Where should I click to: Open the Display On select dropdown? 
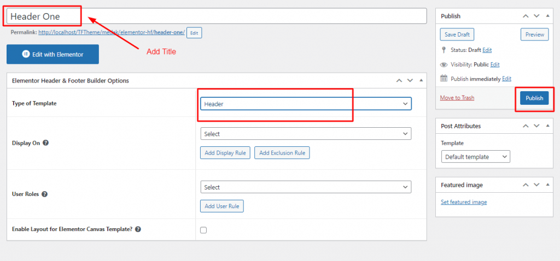(306, 134)
